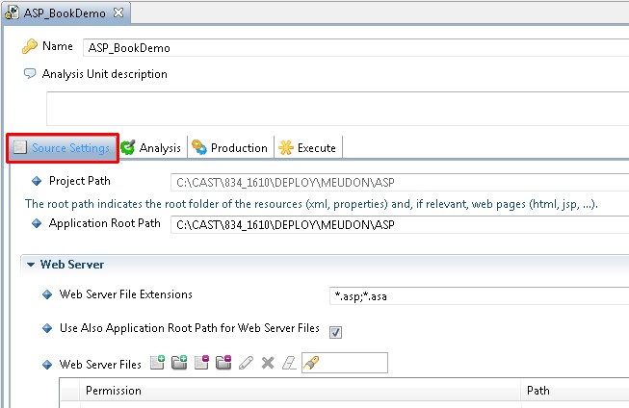Viewport: 629px width, 408px height.
Task: Click the add included file icon
Action: click(x=157, y=363)
